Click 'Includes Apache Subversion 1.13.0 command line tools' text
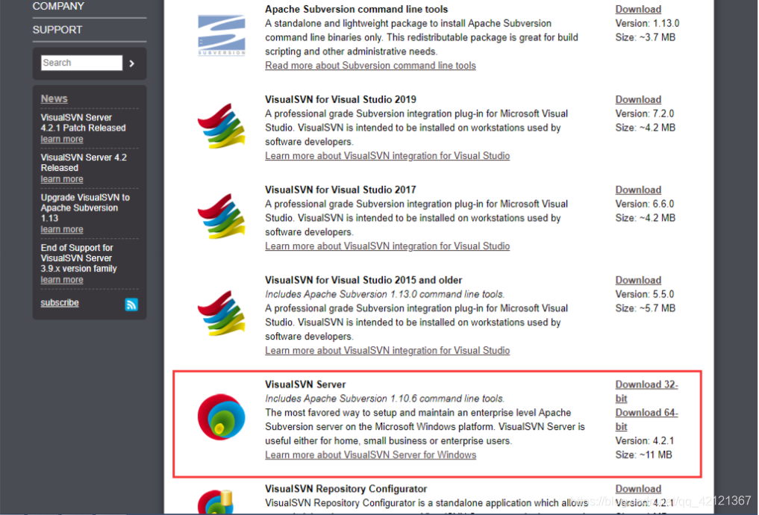 click(385, 294)
